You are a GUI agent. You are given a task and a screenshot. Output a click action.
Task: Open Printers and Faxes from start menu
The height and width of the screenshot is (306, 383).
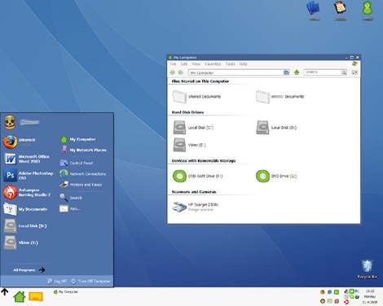(81, 185)
